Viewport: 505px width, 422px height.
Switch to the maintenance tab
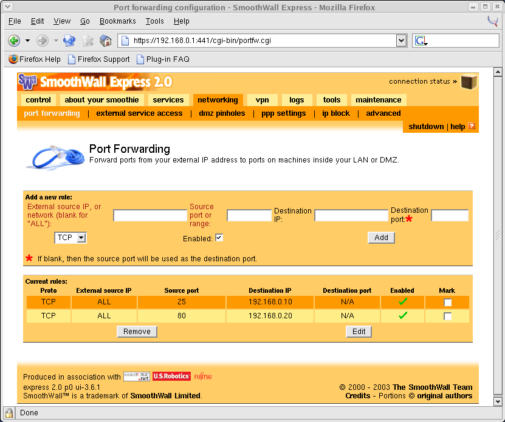(379, 100)
